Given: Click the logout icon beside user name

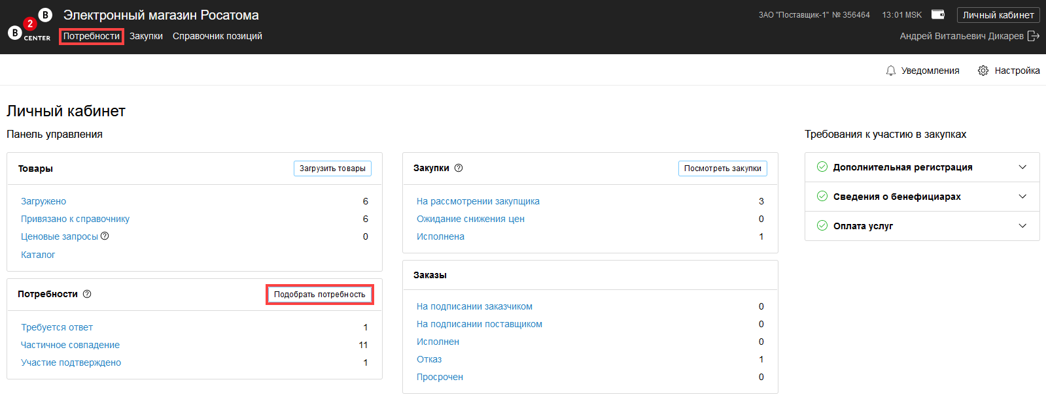Looking at the screenshot, I should pyautogui.click(x=1034, y=36).
